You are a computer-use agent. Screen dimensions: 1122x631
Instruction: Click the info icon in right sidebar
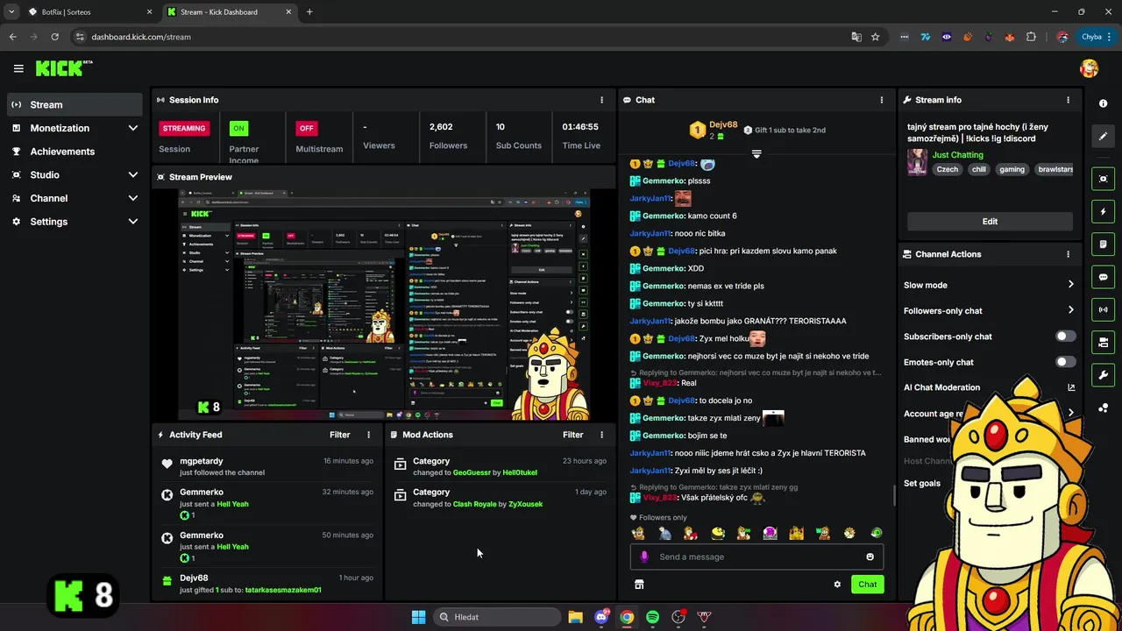(1103, 103)
